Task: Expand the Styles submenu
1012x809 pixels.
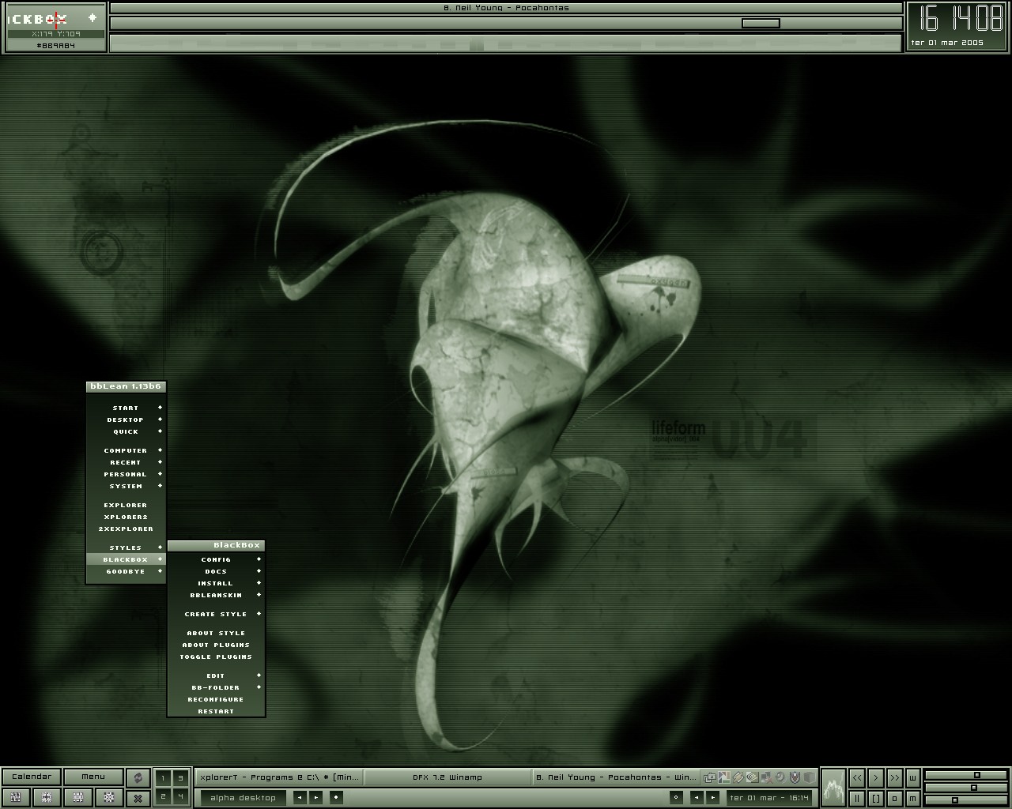Action: (126, 547)
